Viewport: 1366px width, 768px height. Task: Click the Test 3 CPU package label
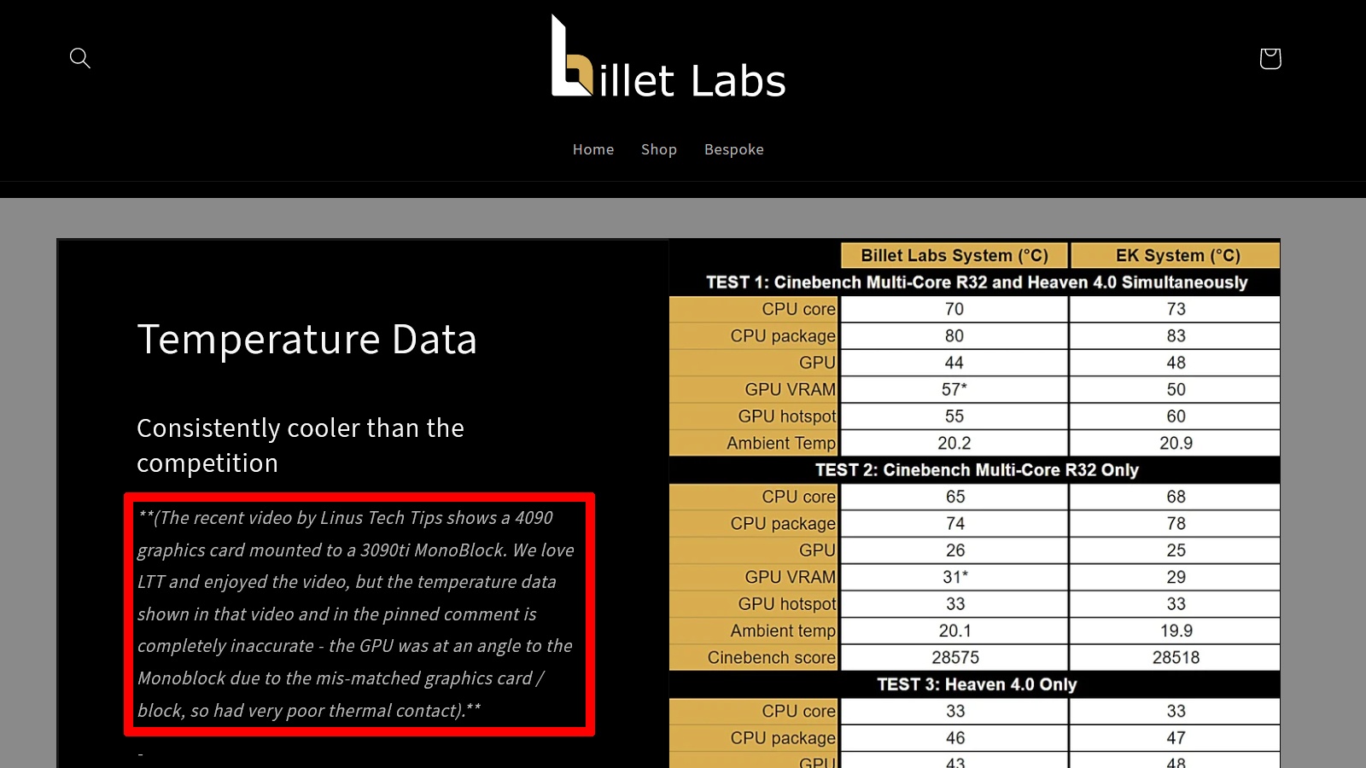click(x=783, y=738)
